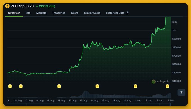Open the news marker near 1 Sep
Screen dimensions: 191x109
[135, 86]
